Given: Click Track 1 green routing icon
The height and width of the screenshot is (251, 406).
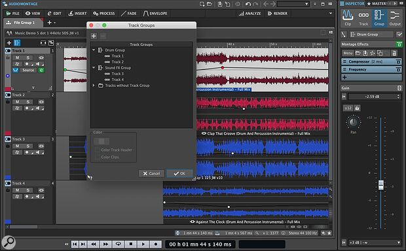Looking at the screenshot, I should tap(41, 70).
